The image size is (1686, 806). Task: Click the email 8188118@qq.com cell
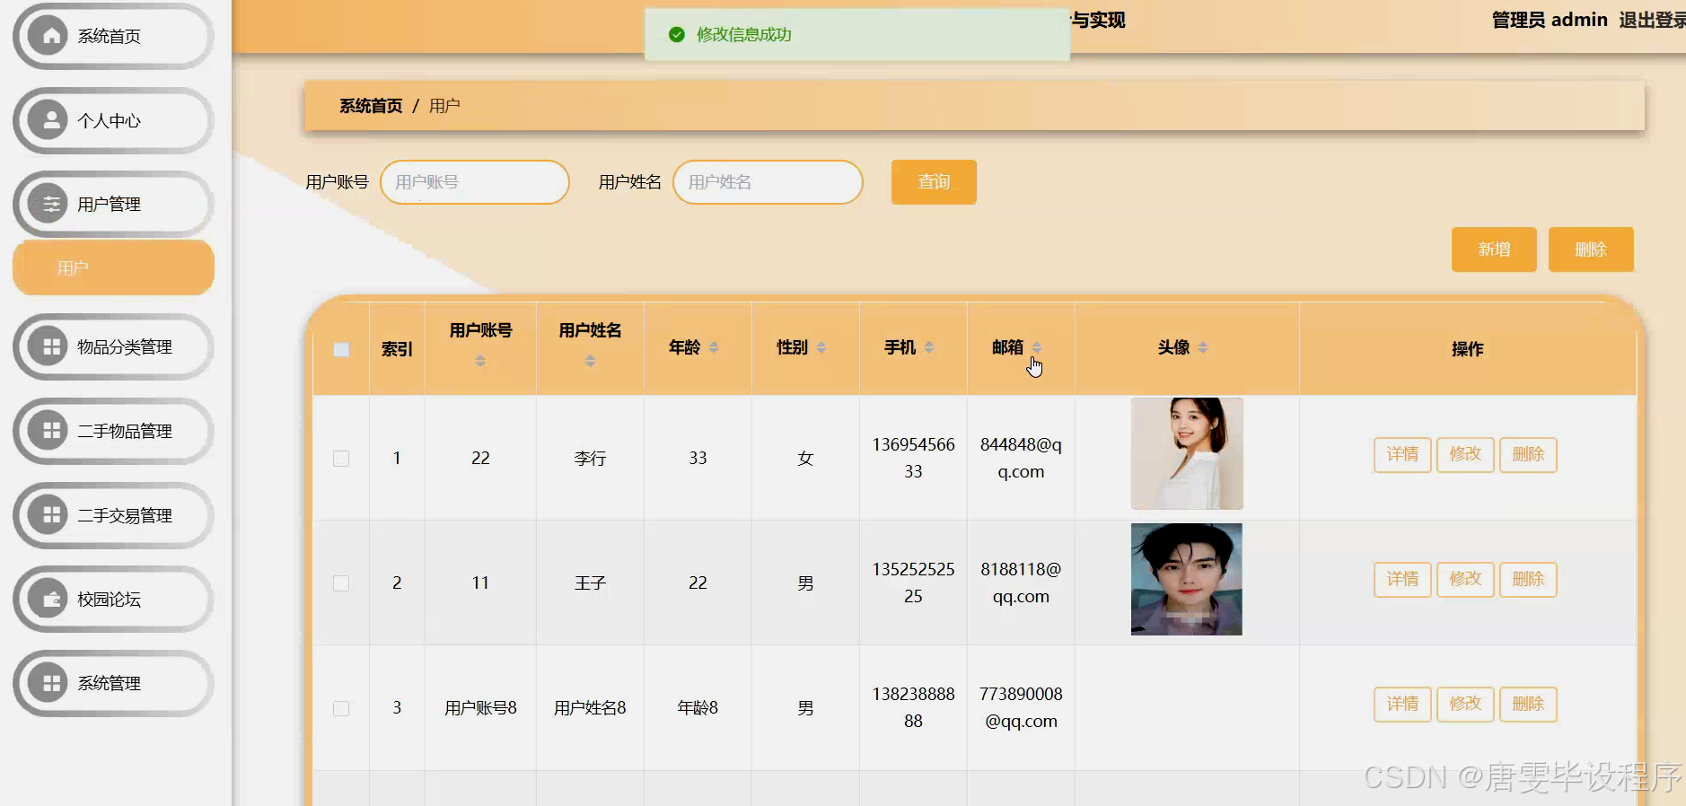click(x=1021, y=583)
